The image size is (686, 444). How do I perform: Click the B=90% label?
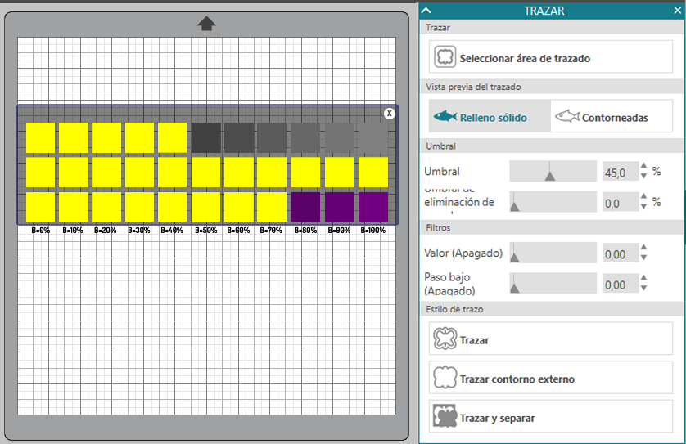click(x=339, y=231)
